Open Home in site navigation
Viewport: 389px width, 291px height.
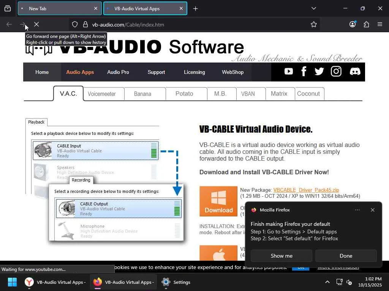[42, 72]
